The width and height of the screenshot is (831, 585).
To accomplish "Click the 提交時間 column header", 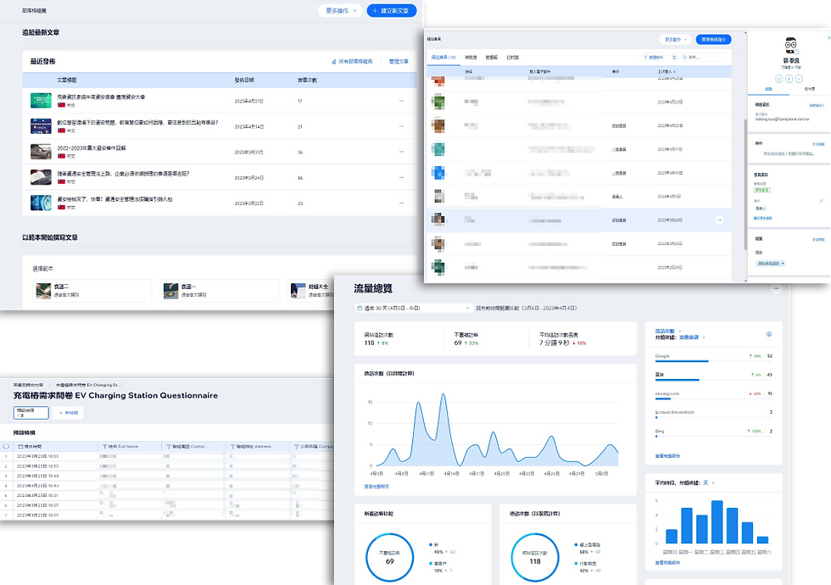I will [54, 447].
